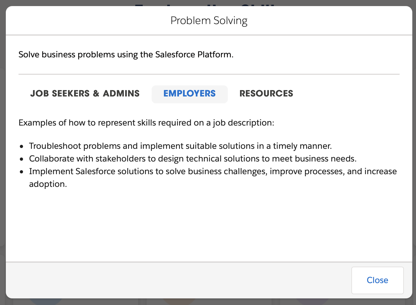
Task: Click the Problem Solving dialog title
Action: click(x=209, y=21)
